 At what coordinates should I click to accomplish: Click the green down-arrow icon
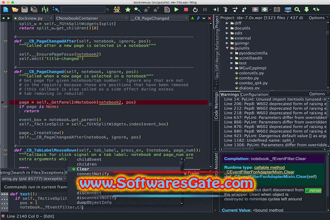pos(307,10)
